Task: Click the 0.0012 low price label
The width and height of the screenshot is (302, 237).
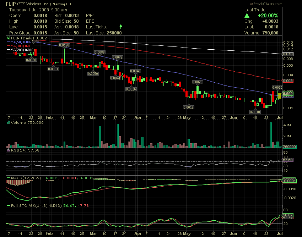Action: click(189, 108)
